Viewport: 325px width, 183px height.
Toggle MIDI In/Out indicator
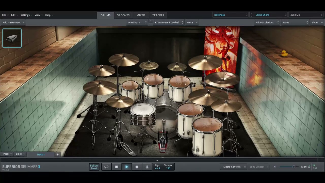[x=315, y=167]
